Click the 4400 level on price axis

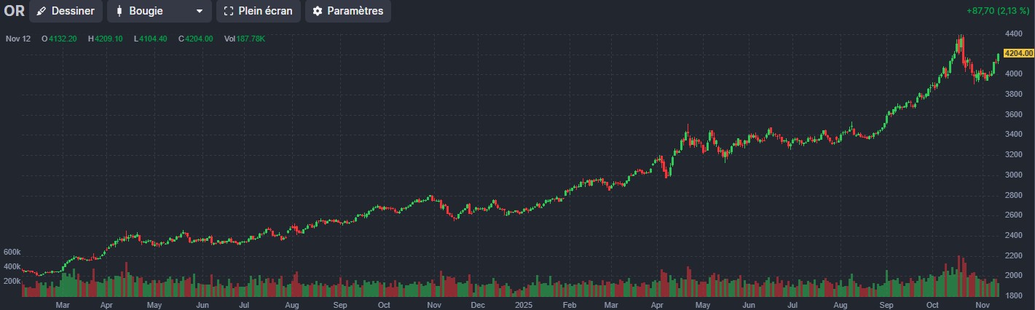coord(1014,33)
